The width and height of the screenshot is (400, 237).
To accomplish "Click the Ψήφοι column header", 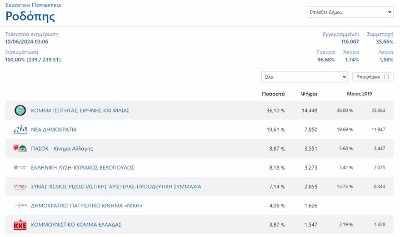I will [x=309, y=94].
